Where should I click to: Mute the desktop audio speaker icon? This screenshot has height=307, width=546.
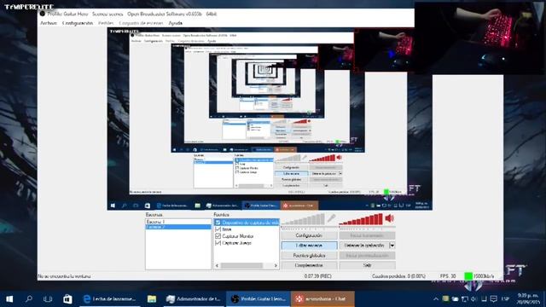pyautogui.click(x=389, y=218)
